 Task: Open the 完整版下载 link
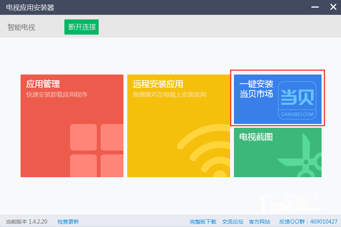pyautogui.click(x=203, y=222)
